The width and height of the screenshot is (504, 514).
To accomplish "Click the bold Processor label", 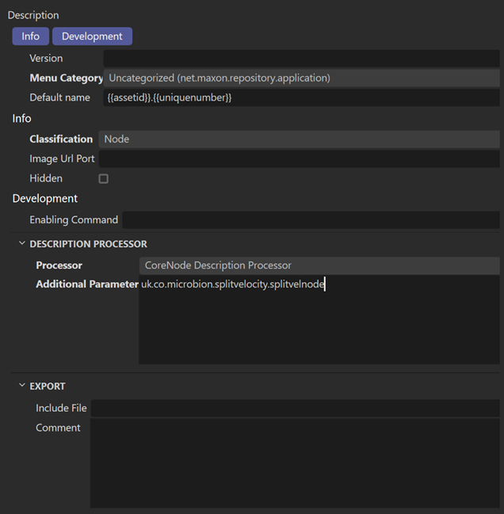I will tap(59, 265).
